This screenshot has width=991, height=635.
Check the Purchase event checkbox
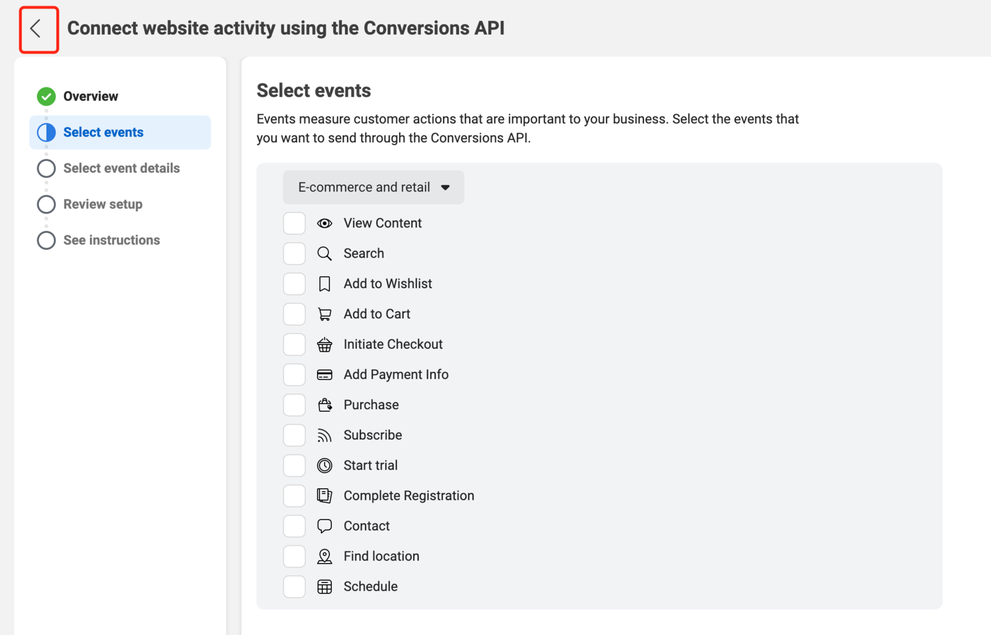coord(294,405)
